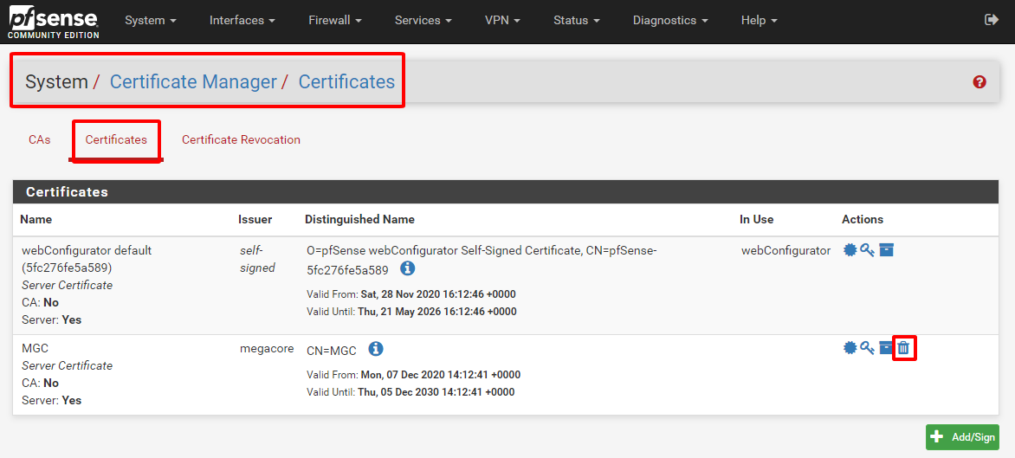Click info icon beside webConfigurator distinguished name
Screen dimensions: 1015x458
coord(407,268)
